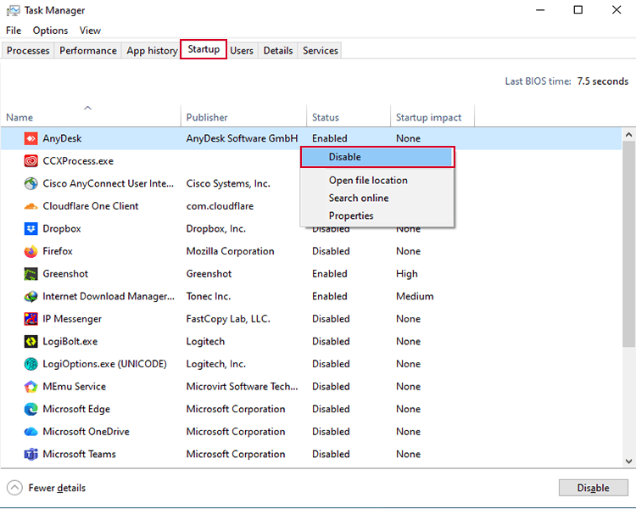Switch to the Processes tab
Screen dimensions: 636x509
[x=28, y=50]
